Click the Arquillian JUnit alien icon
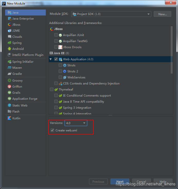178x189 pixels. click(60, 35)
